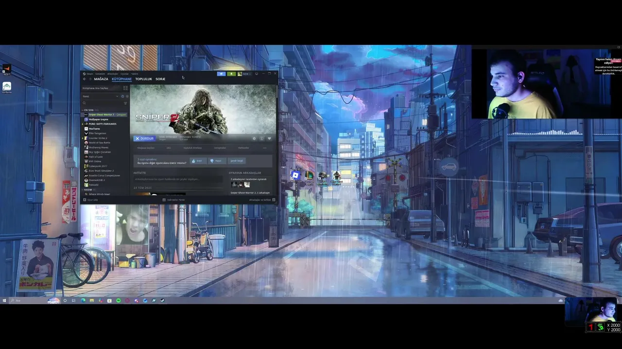Click the DURDUR stop button
Viewport: 622px width, 349px height.
[x=145, y=139]
